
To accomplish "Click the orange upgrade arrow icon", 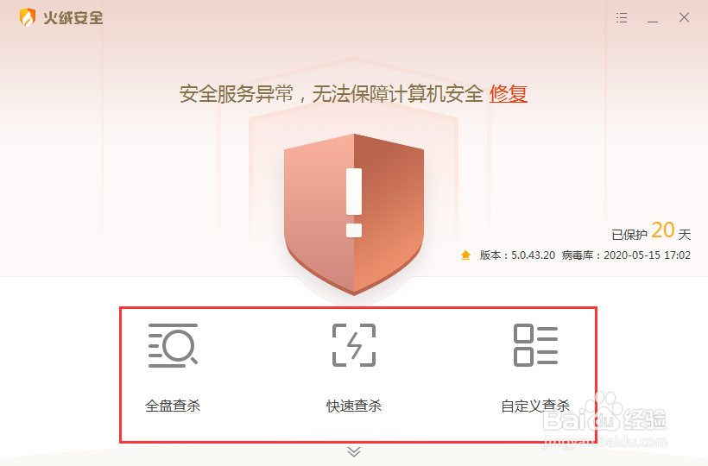I will (x=465, y=255).
